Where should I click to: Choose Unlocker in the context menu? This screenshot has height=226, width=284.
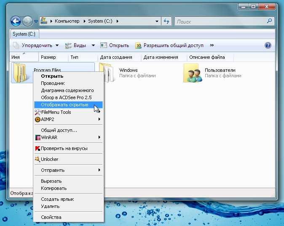tap(68, 159)
